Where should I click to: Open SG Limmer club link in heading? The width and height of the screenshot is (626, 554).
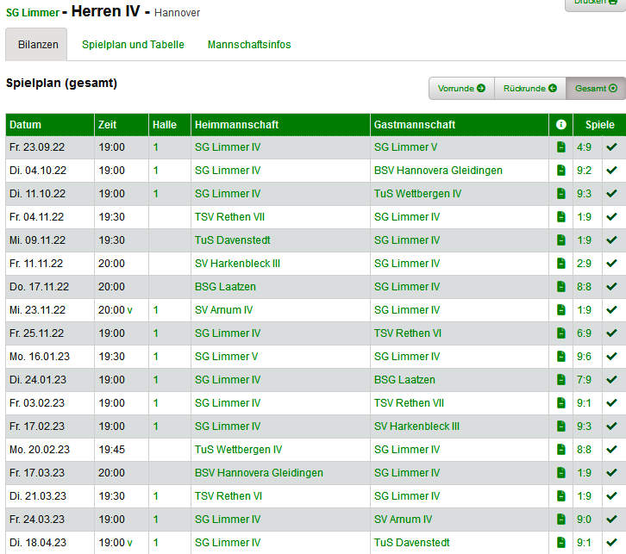pos(33,13)
